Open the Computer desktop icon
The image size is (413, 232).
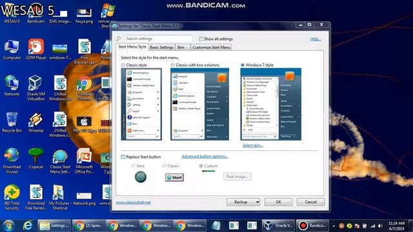pyautogui.click(x=12, y=50)
